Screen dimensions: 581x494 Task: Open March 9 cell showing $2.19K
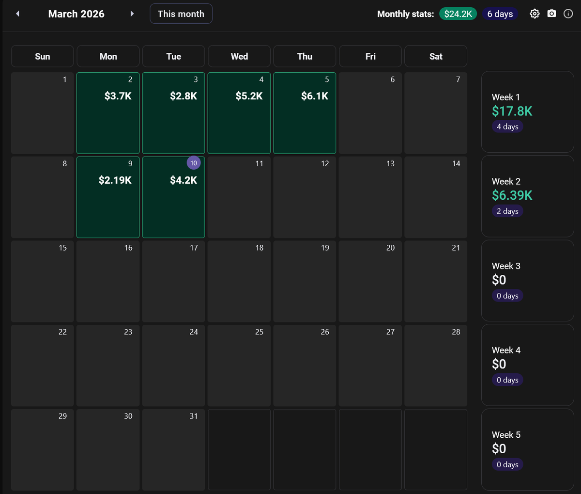pos(108,197)
